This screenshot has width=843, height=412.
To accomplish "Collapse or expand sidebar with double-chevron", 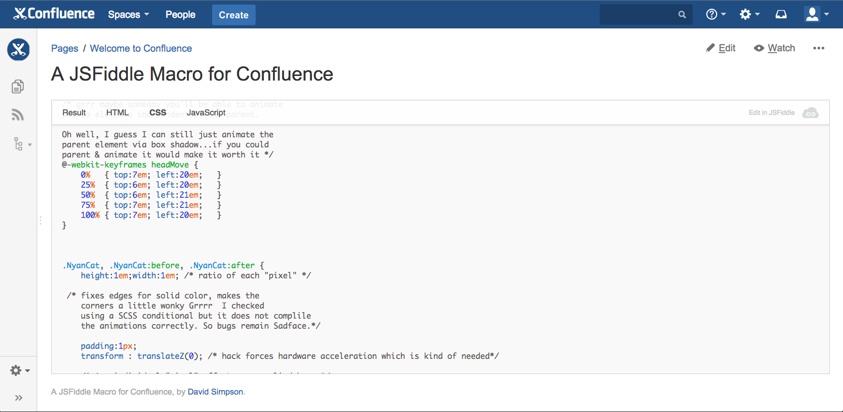I will (19, 398).
